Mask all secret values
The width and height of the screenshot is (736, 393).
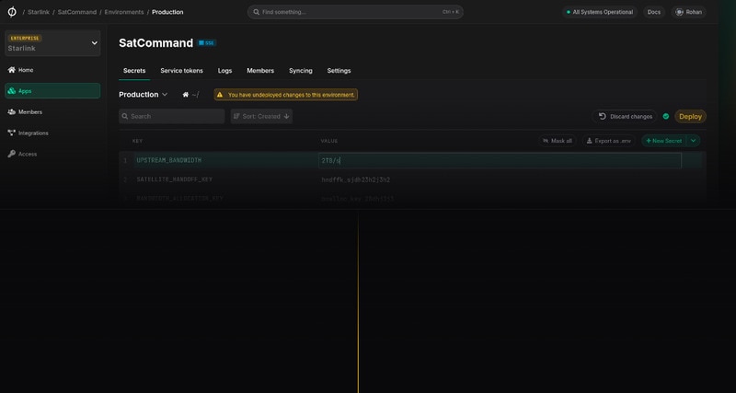coord(558,141)
